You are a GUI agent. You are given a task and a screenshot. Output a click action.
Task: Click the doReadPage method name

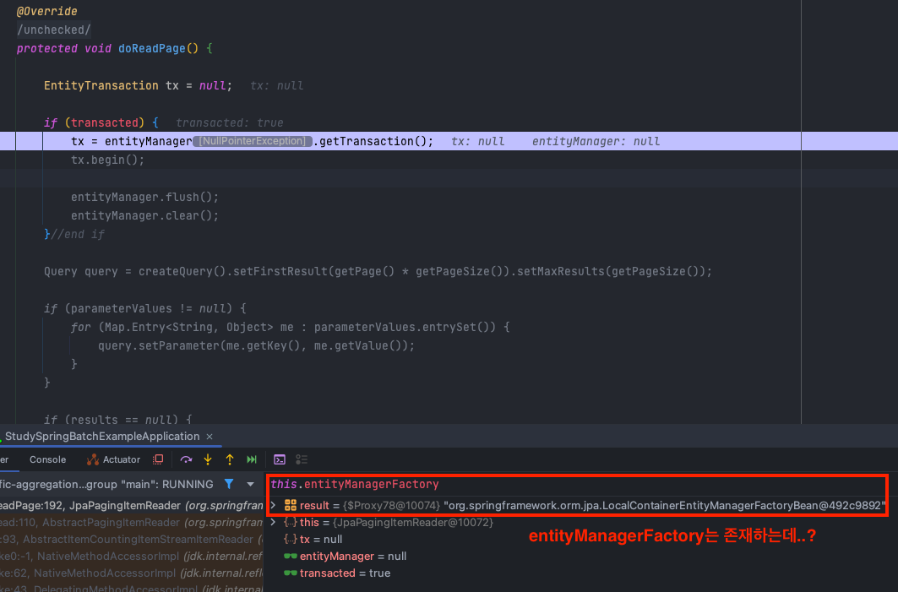point(152,48)
